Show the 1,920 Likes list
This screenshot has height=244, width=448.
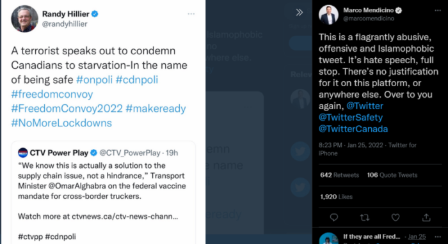[x=336, y=197]
